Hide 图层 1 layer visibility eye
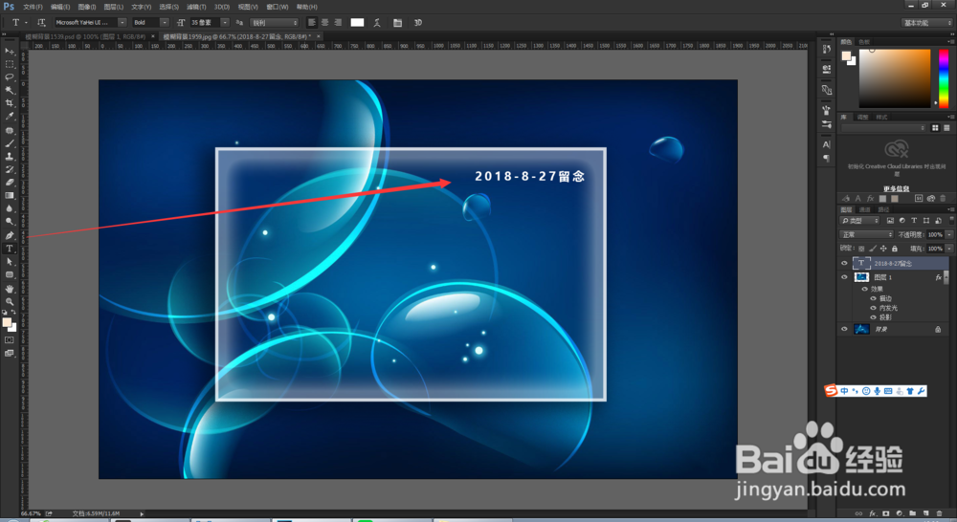This screenshot has width=957, height=522. click(844, 277)
